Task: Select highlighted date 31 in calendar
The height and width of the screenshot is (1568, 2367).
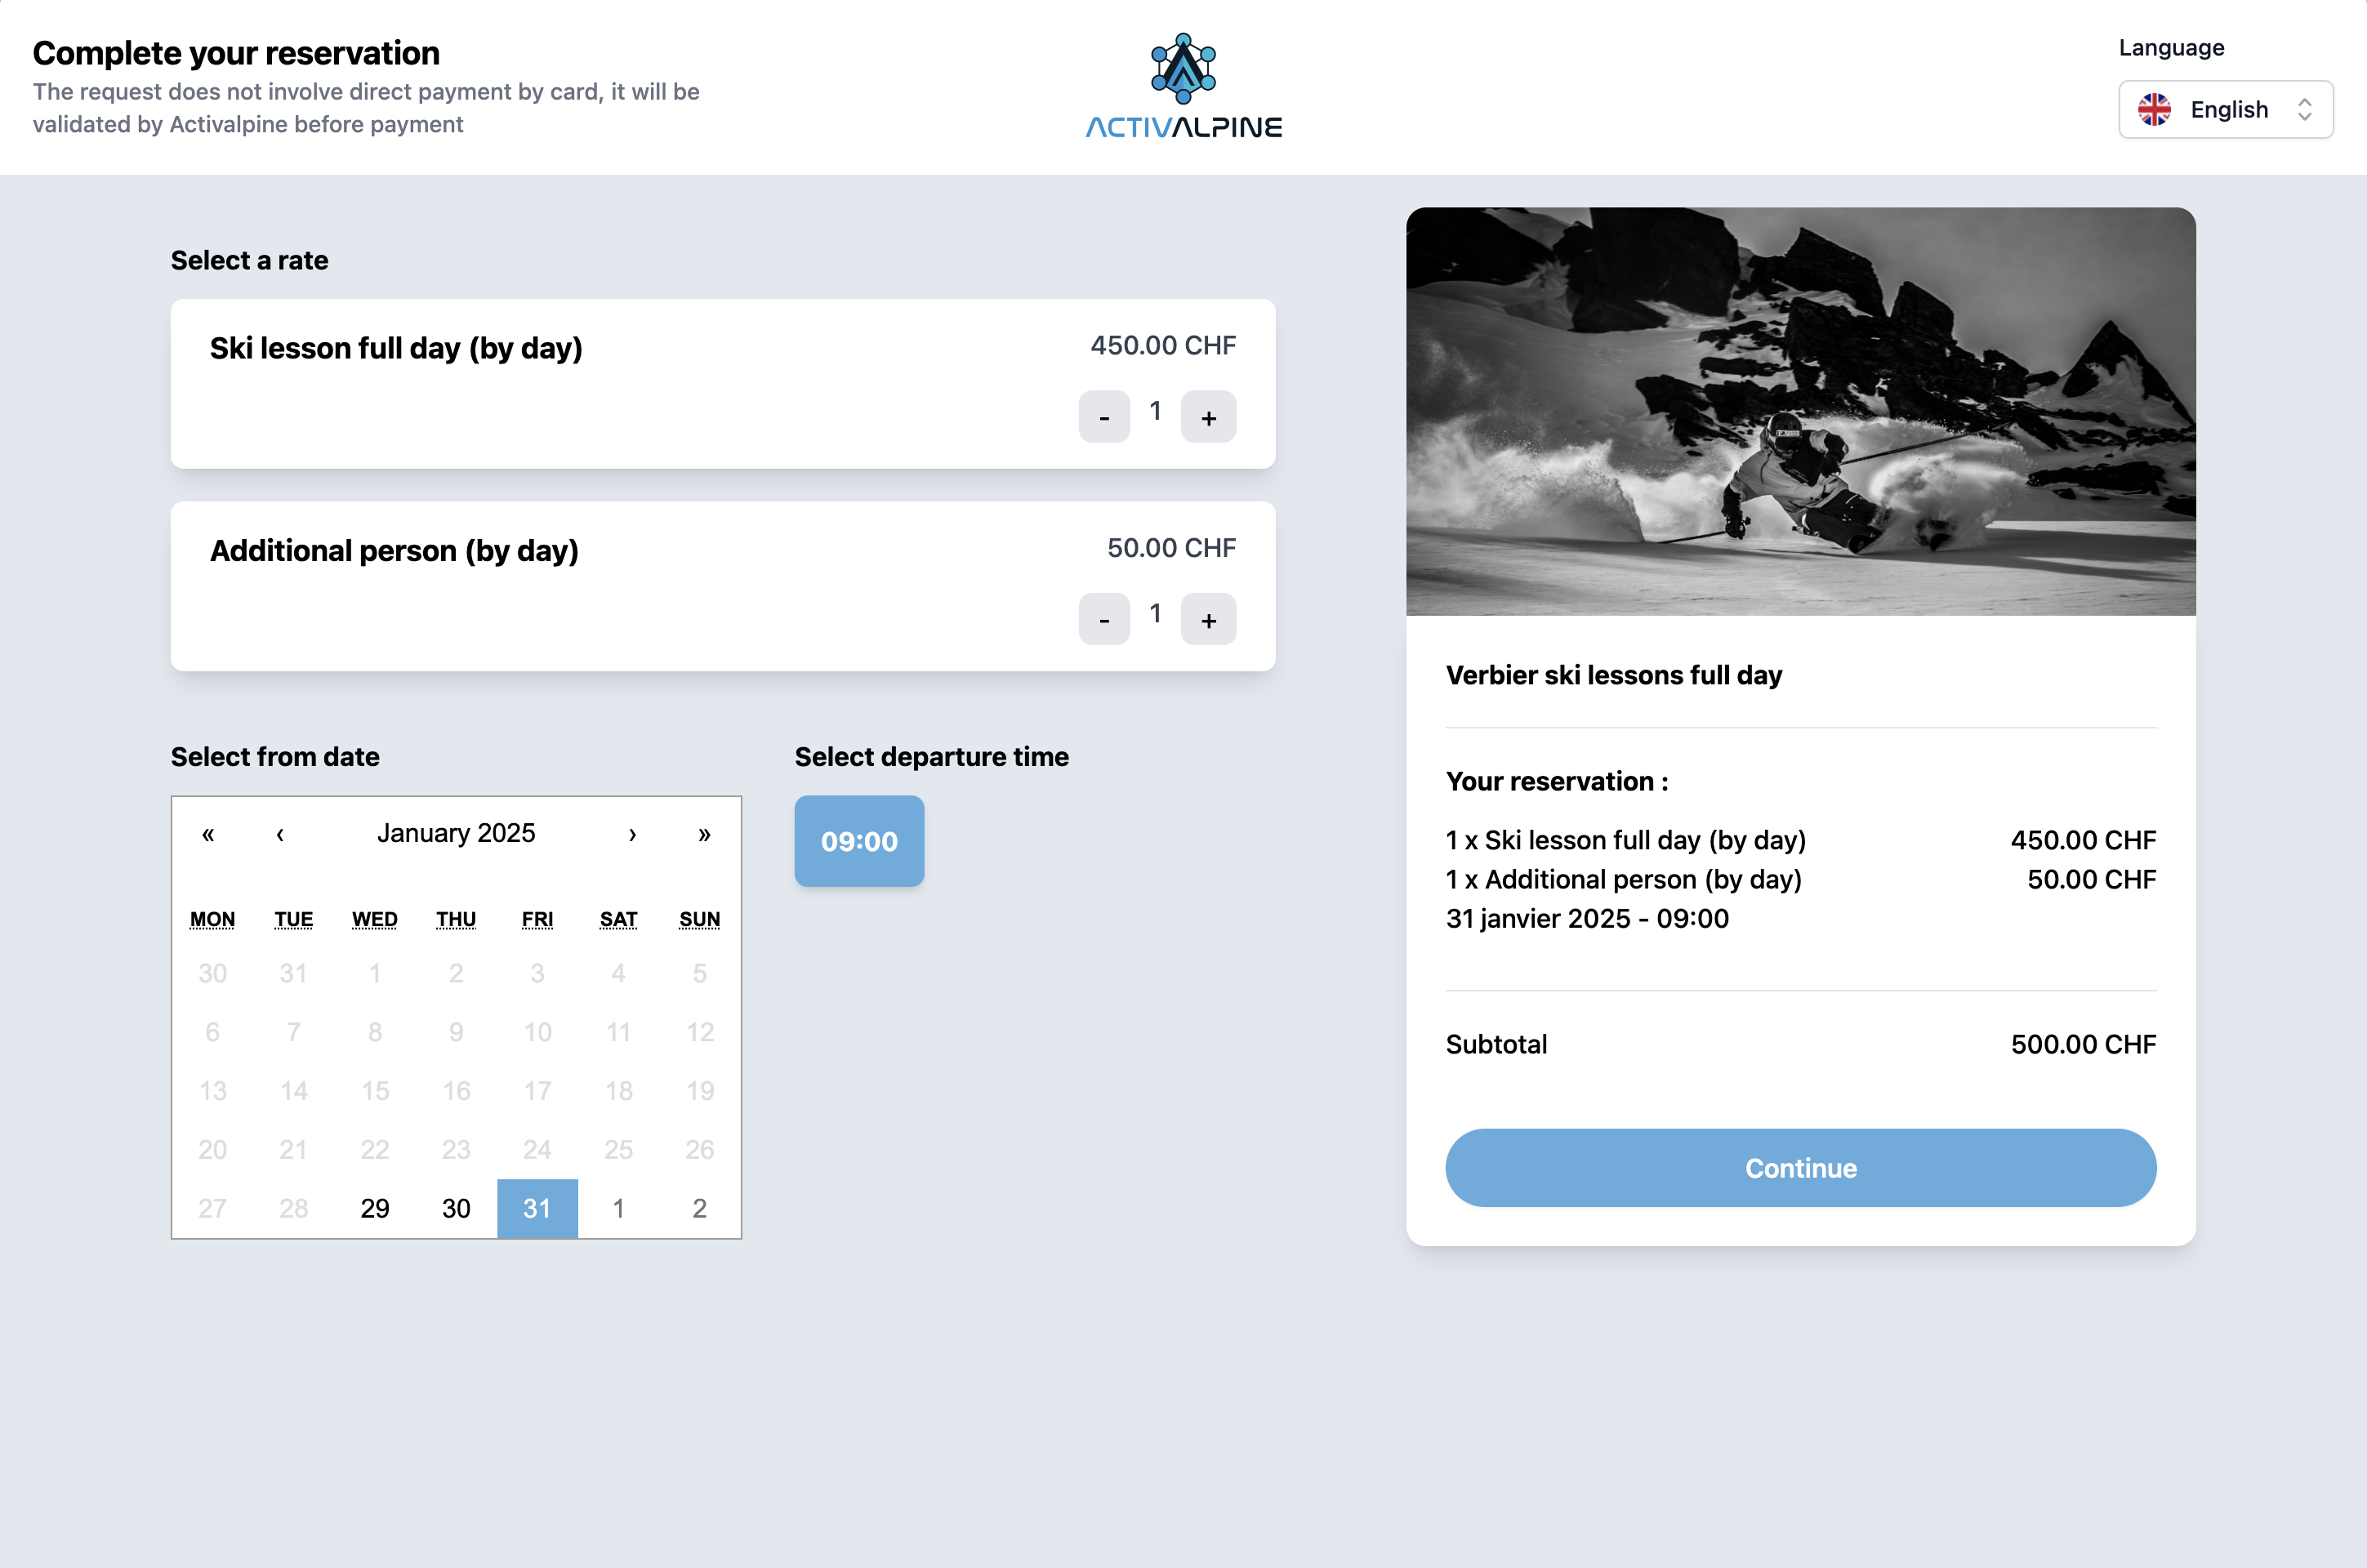Action: [537, 1208]
